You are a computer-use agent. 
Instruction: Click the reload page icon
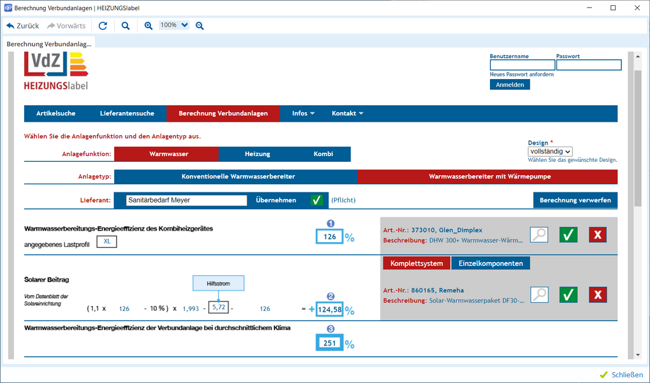click(103, 25)
